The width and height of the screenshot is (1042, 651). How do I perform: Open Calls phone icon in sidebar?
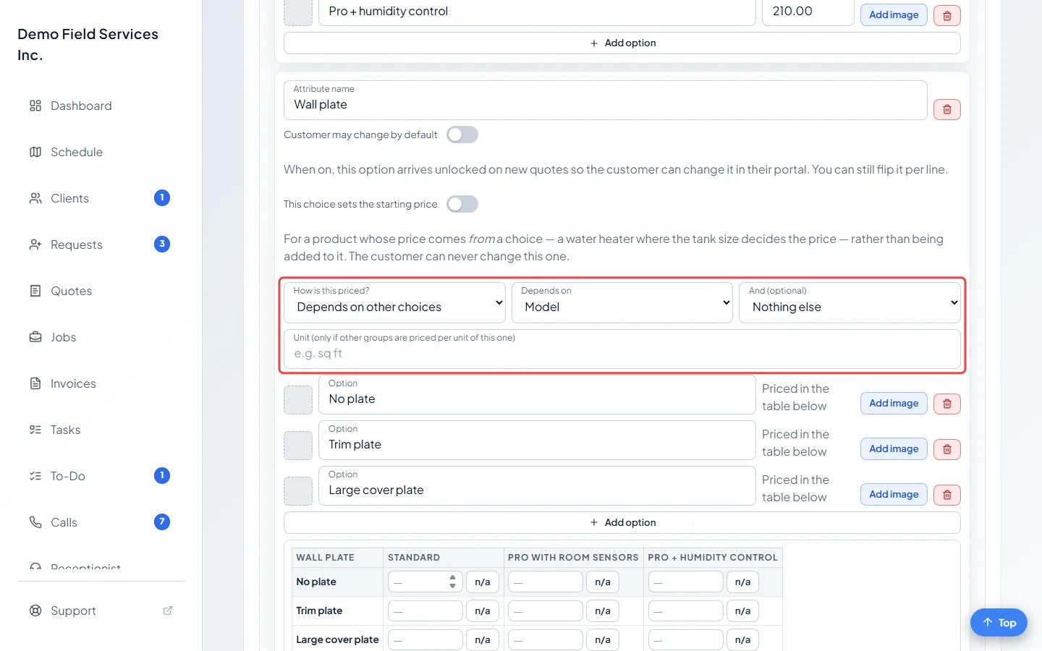[x=35, y=522]
